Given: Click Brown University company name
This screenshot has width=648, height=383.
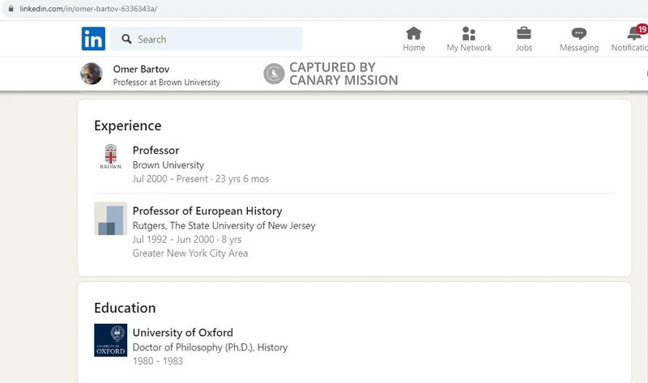Looking at the screenshot, I should tap(168, 165).
